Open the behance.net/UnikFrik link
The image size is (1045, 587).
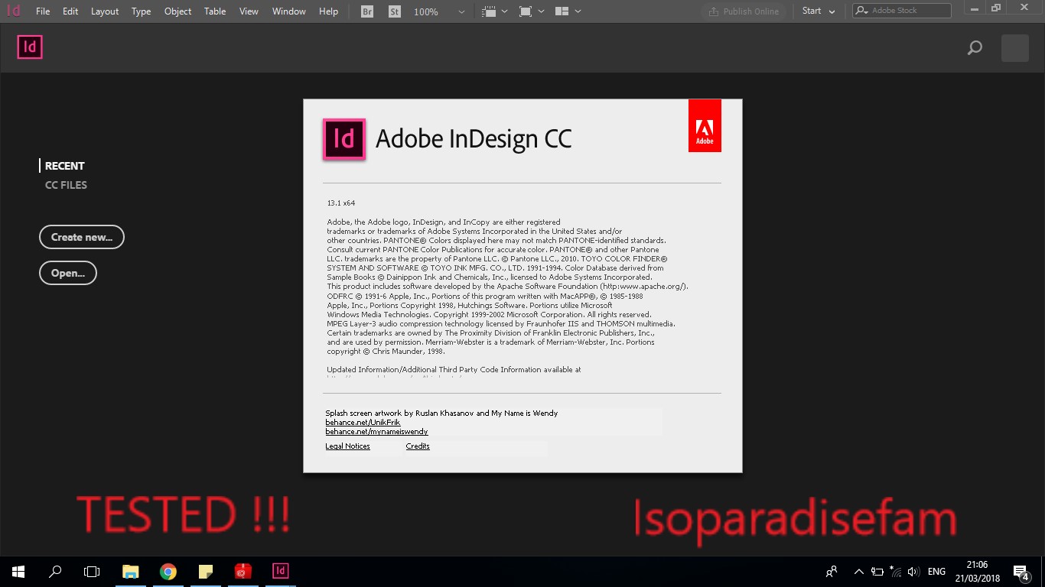pos(363,422)
